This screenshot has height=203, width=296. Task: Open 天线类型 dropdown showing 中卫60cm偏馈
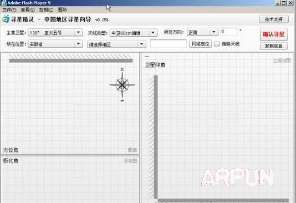tap(134, 33)
